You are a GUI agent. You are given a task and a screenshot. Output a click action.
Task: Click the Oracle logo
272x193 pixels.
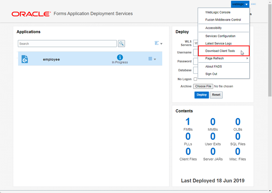point(31,14)
